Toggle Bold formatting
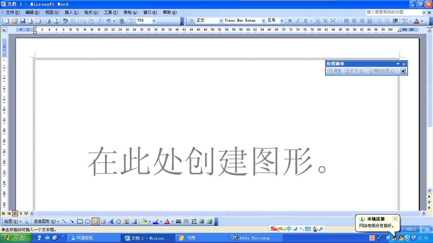This screenshot has height=243, width=433. [290, 21]
